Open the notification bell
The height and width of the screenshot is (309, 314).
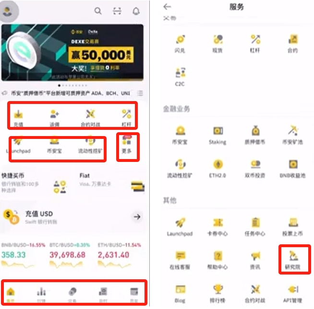click(x=136, y=11)
